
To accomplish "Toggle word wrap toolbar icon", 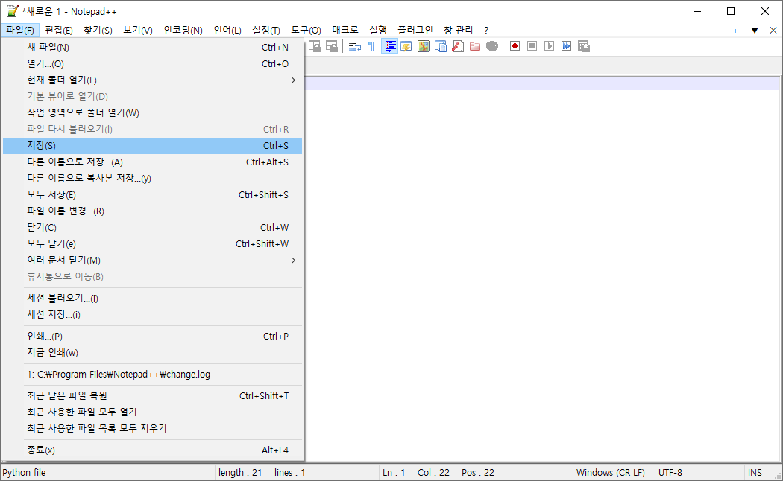I will click(x=354, y=46).
